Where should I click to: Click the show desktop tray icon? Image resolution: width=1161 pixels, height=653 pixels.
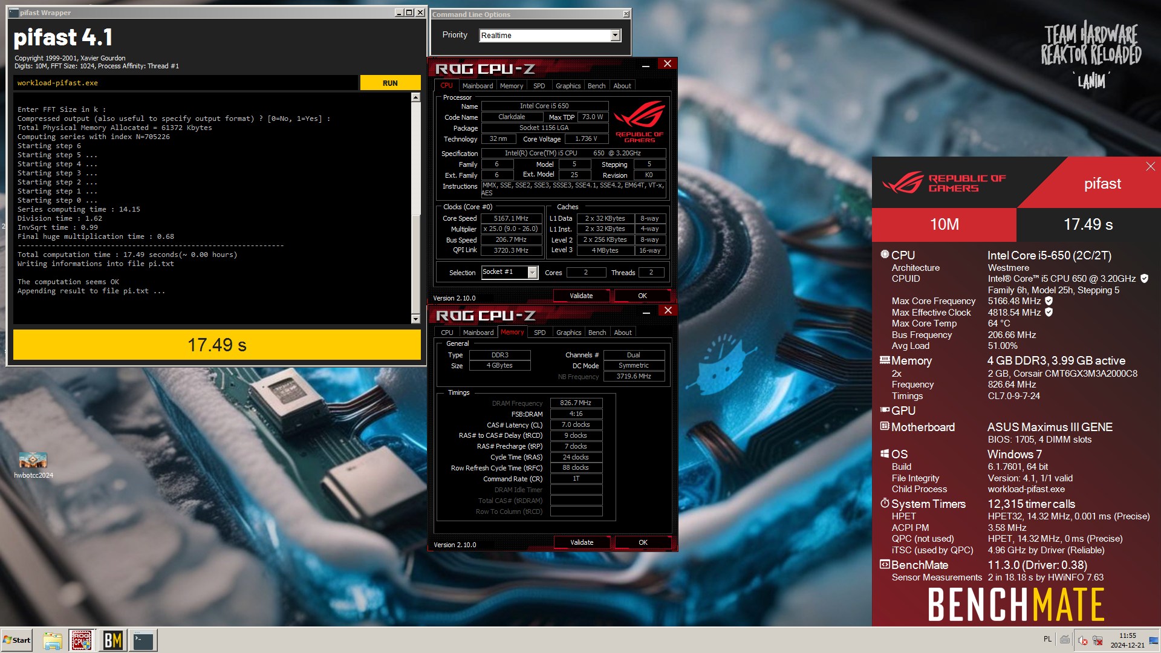tap(1154, 640)
